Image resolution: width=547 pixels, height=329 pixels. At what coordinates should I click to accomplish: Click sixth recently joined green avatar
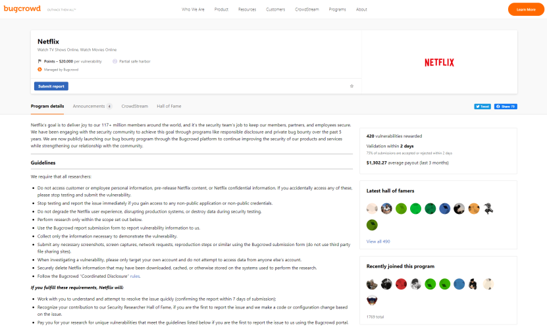(x=445, y=284)
